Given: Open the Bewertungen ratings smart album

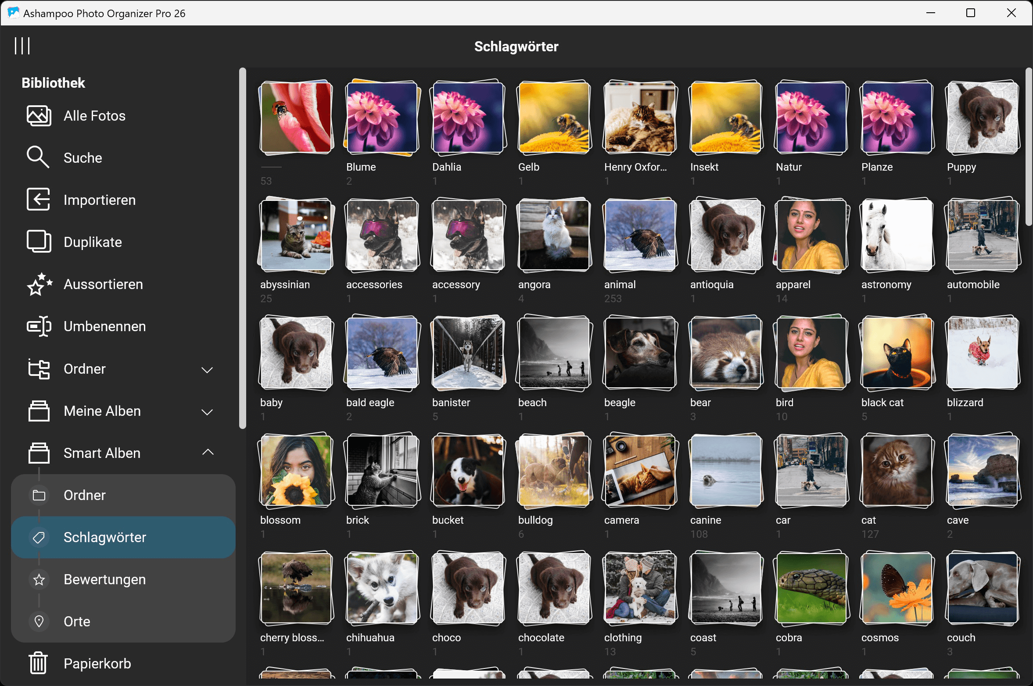Looking at the screenshot, I should click(x=104, y=579).
